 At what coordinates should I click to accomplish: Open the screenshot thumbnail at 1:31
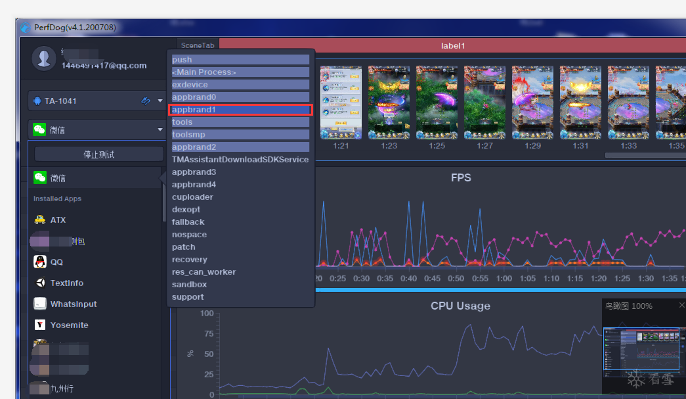coord(580,103)
